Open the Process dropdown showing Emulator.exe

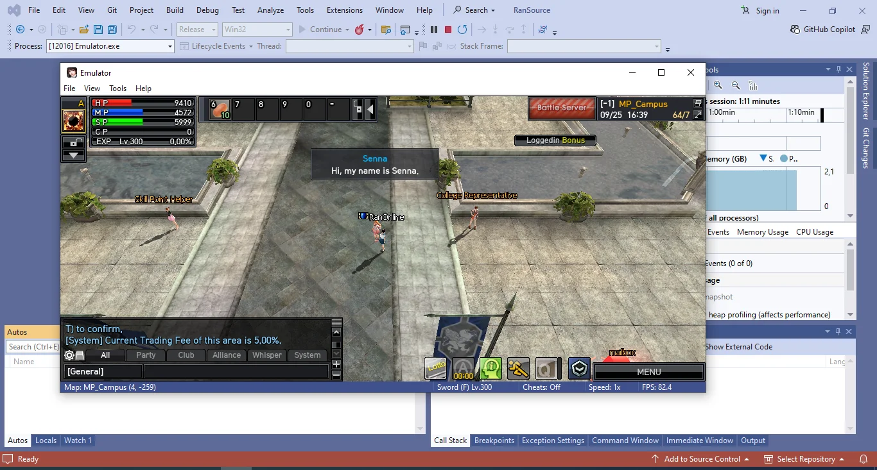coord(110,46)
